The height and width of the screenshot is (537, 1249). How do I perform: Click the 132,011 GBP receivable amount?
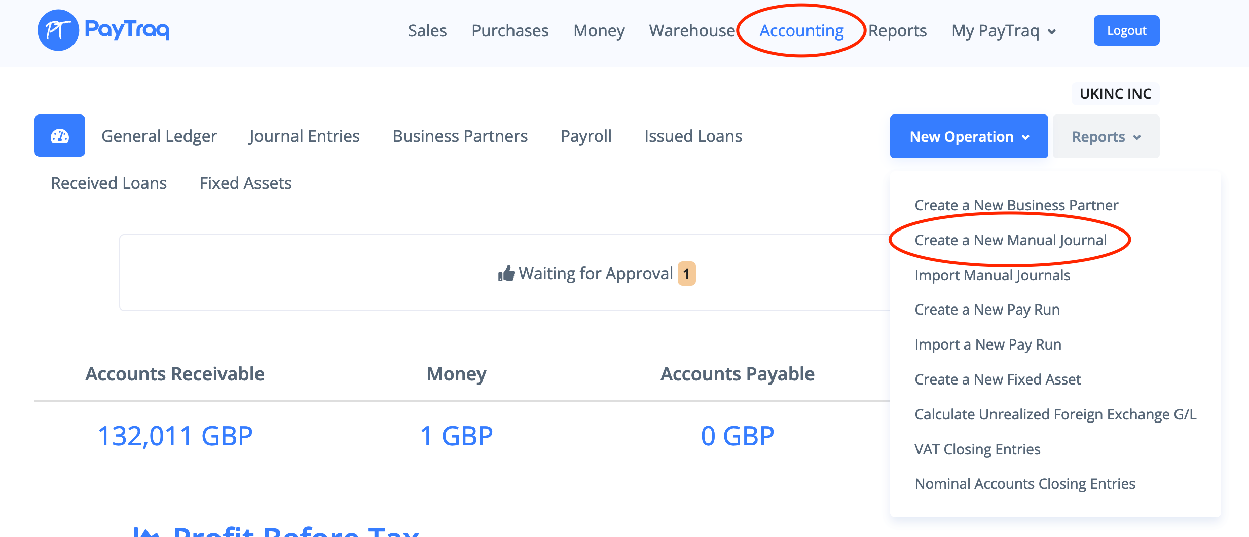175,436
